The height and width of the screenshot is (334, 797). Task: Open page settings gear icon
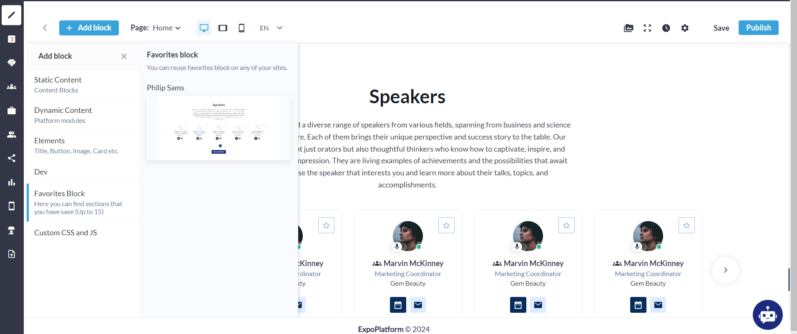(685, 28)
